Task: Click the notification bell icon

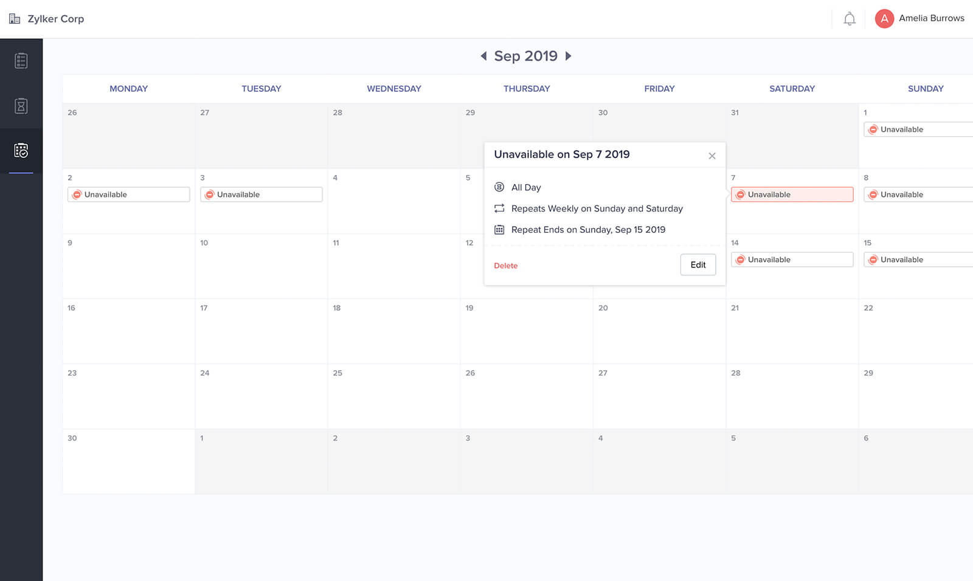Action: 849,19
